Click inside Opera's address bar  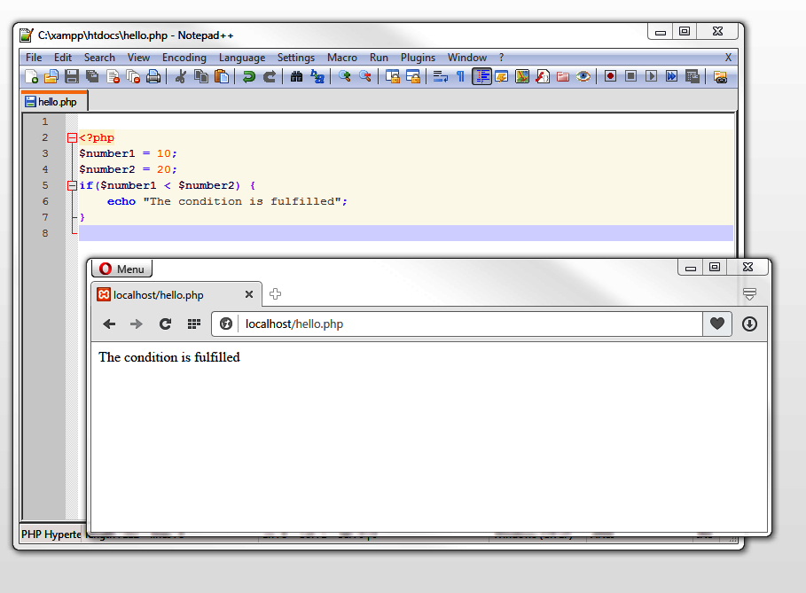coord(399,324)
